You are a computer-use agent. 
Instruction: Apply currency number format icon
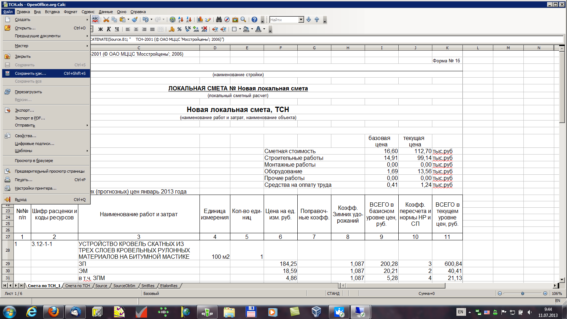[172, 29]
